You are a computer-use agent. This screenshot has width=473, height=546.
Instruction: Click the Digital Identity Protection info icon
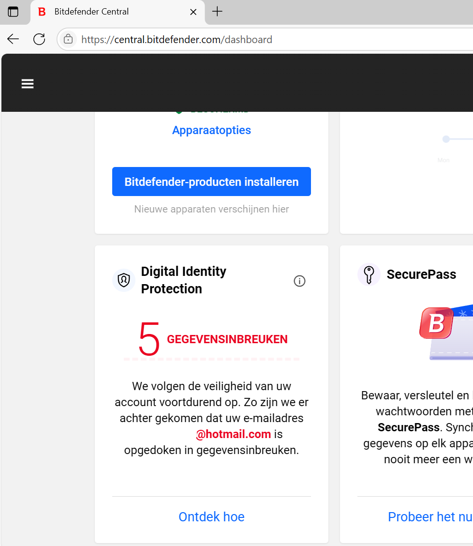coord(300,281)
